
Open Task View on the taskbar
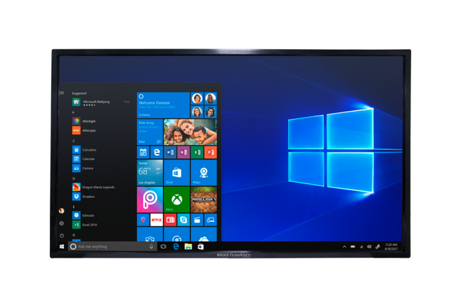point(163,246)
